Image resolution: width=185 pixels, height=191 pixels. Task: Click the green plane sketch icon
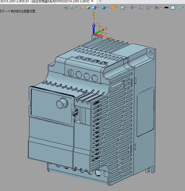72,8
